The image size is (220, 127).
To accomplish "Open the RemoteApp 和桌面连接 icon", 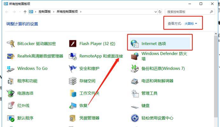I will [x=73, y=56].
